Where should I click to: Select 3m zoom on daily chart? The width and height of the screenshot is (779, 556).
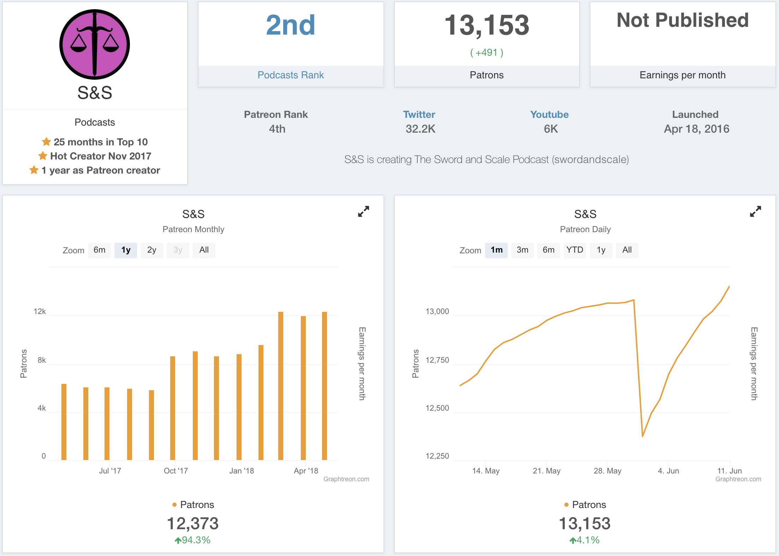tap(522, 250)
